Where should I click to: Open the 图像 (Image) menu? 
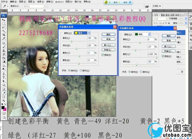(x=23, y=2)
